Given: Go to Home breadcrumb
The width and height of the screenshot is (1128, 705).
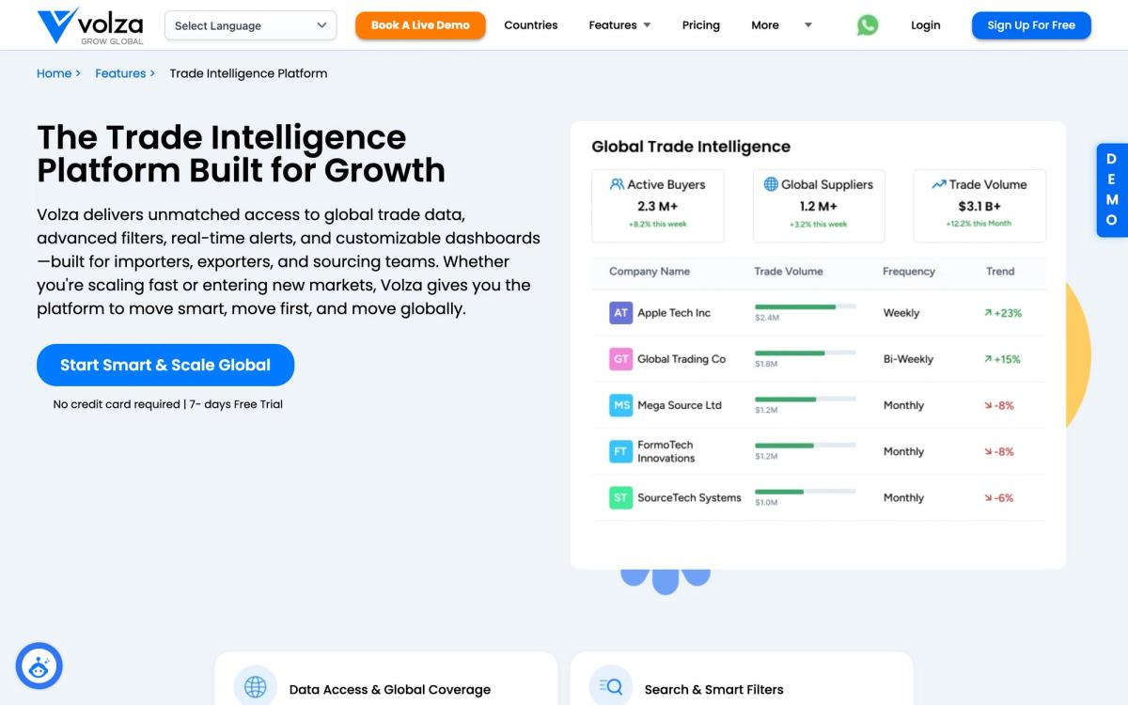Looking at the screenshot, I should [x=54, y=73].
